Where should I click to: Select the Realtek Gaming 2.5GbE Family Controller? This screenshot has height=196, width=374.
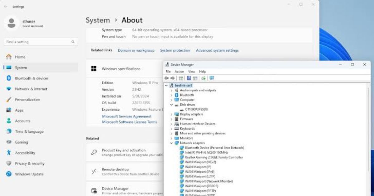[x=213, y=157]
